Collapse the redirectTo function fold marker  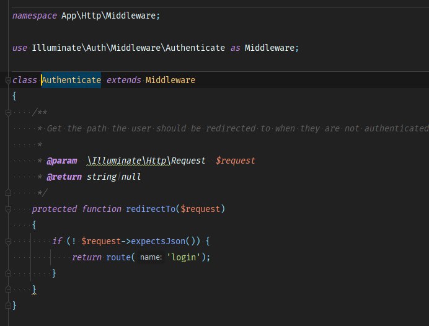[x=8, y=209]
